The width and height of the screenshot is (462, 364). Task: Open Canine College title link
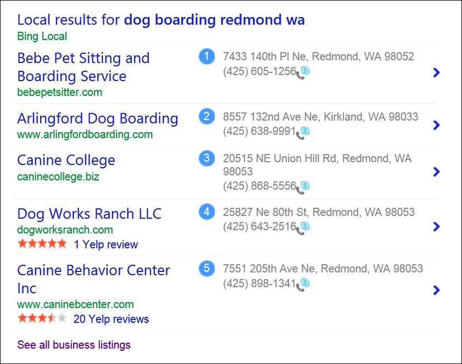point(66,161)
